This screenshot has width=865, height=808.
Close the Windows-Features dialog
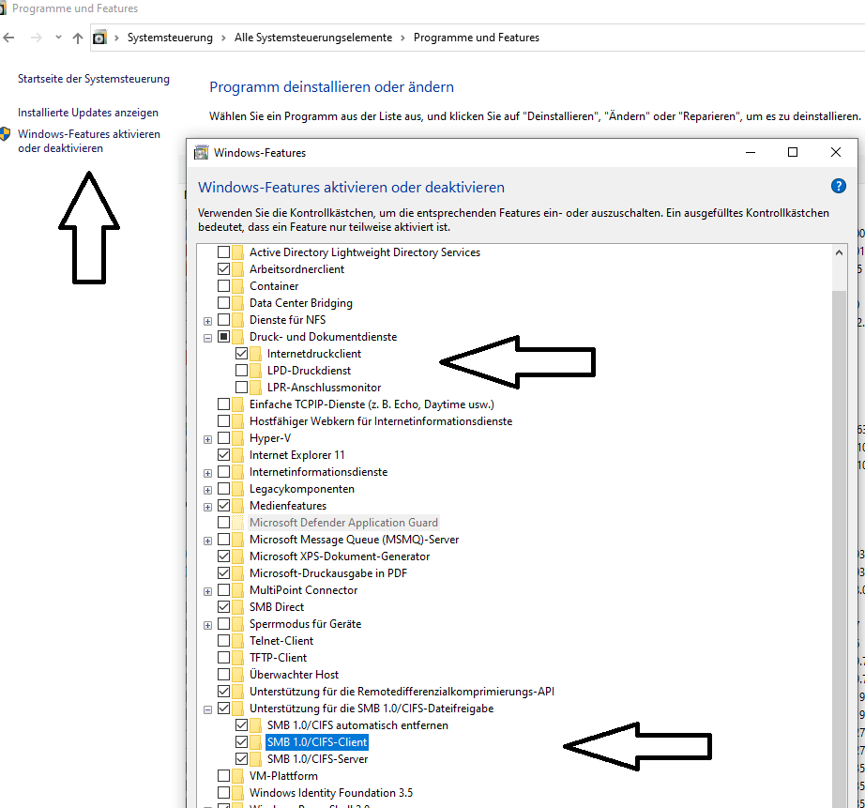pos(836,152)
